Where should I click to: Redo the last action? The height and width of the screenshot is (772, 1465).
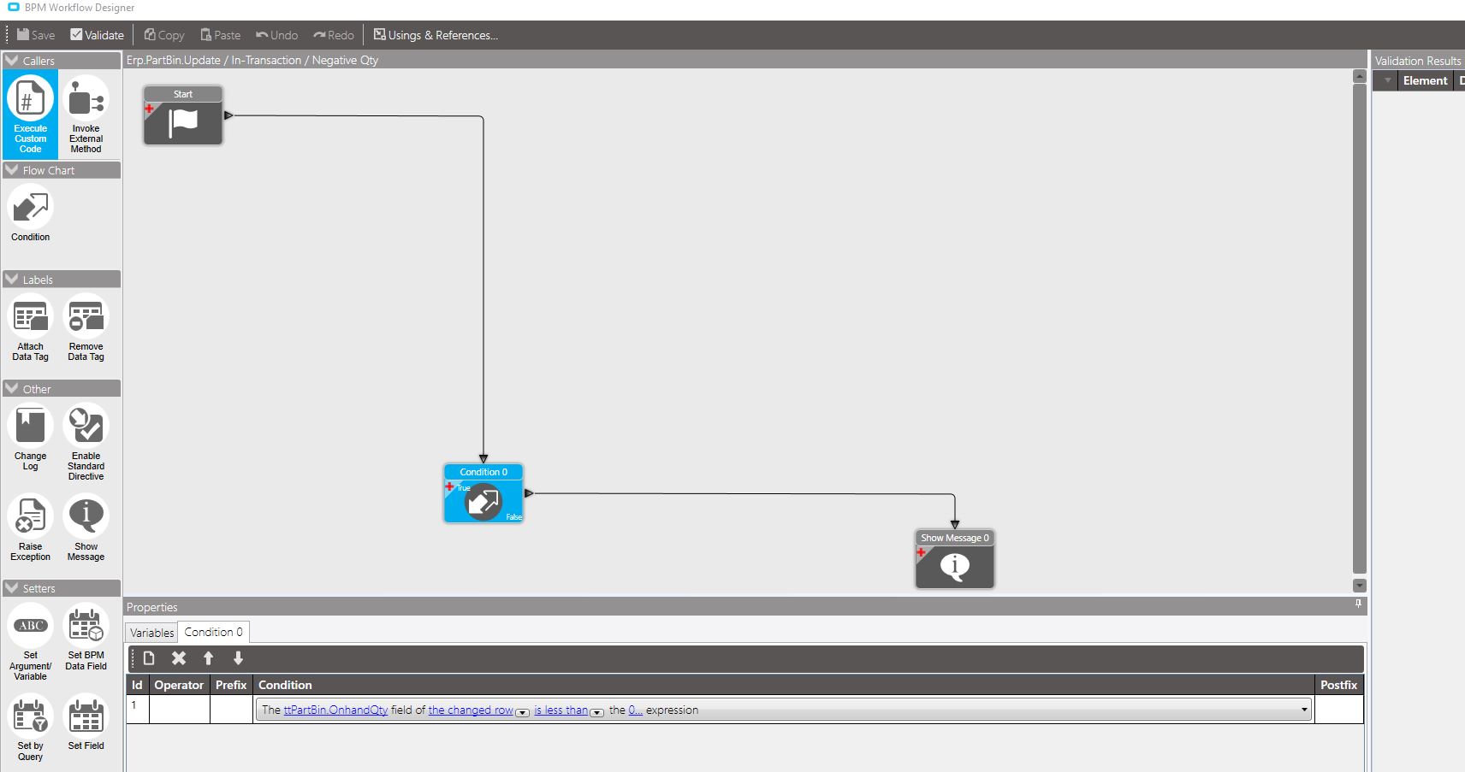pos(334,35)
